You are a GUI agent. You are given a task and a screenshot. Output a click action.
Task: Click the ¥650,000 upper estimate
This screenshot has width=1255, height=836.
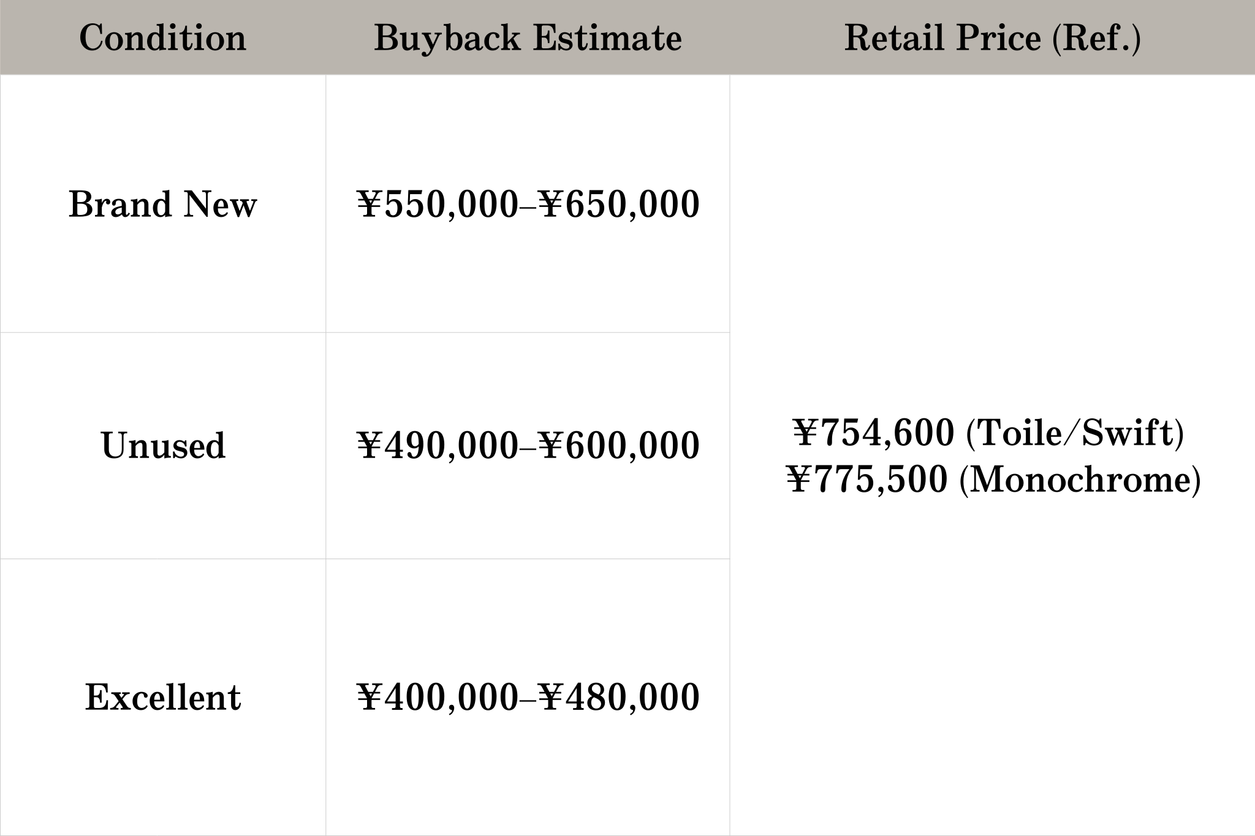pos(620,205)
